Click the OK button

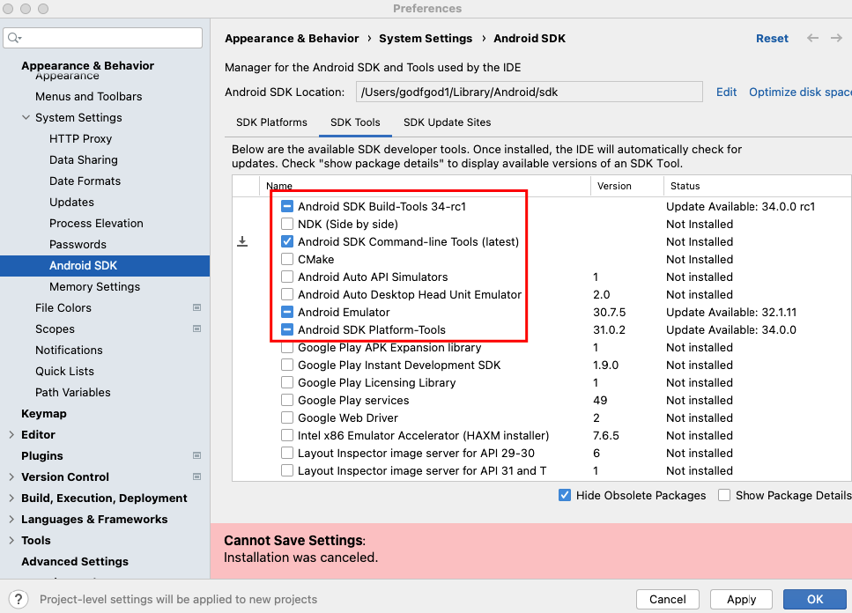814,600
